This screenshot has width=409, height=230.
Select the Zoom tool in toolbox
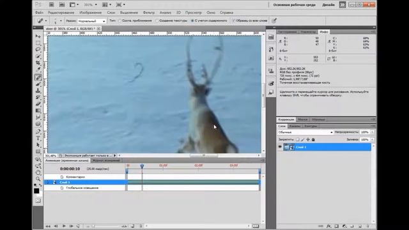[38, 179]
